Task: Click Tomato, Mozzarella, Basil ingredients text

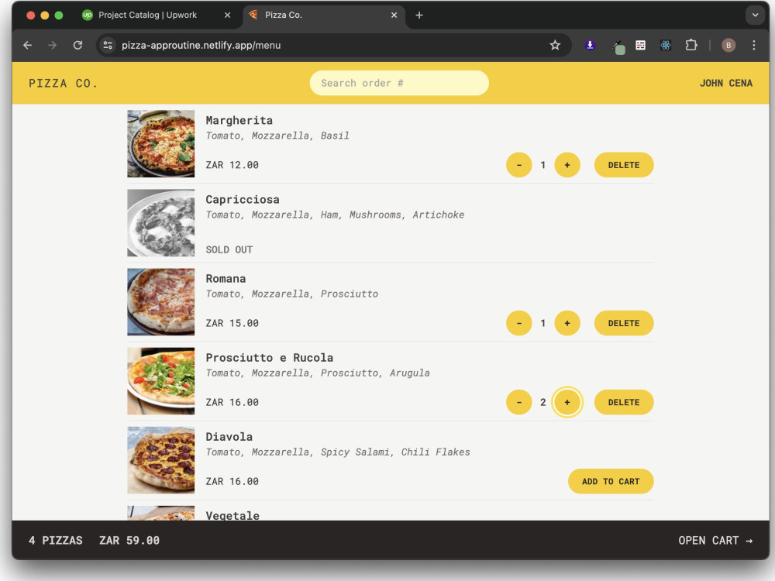Action: [277, 136]
